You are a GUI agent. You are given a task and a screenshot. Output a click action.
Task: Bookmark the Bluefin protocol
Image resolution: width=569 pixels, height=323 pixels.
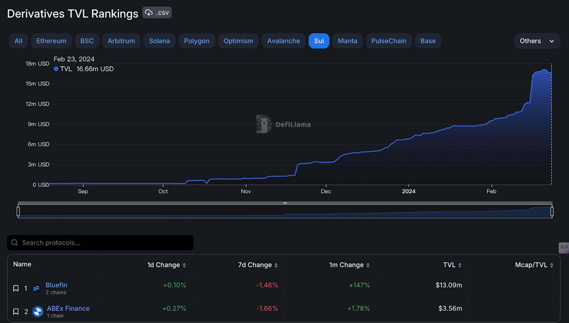16,288
